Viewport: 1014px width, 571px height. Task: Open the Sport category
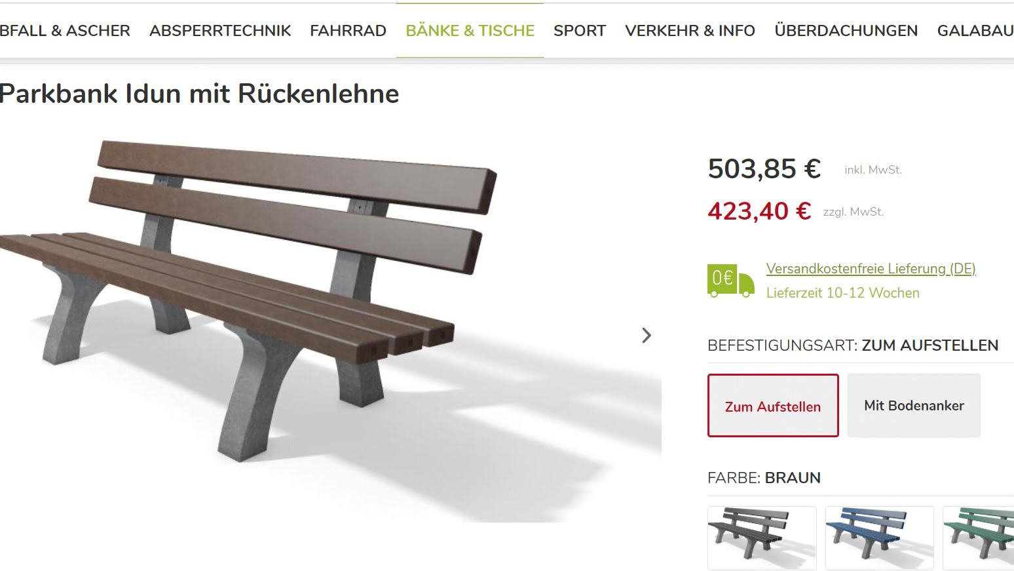580,31
